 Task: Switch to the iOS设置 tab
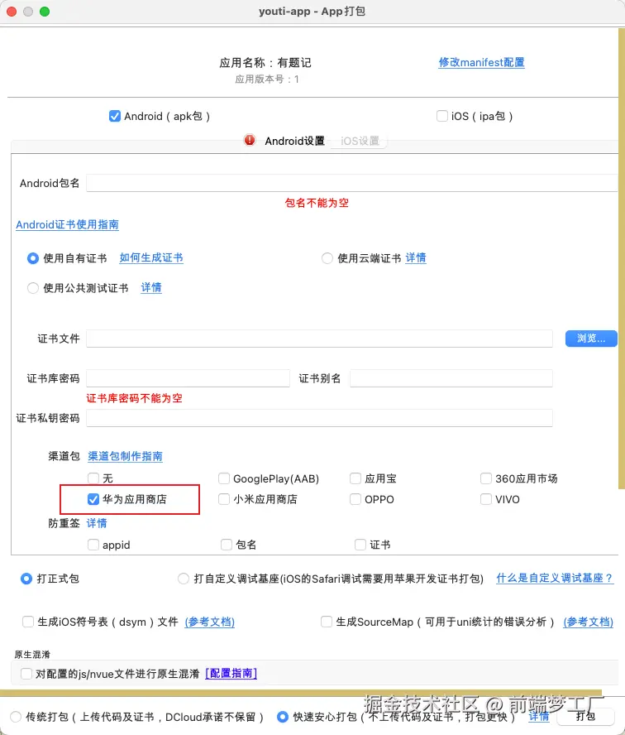(360, 141)
